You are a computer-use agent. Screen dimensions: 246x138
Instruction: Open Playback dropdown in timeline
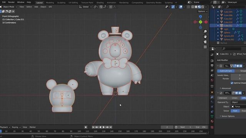click(x=5, y=127)
